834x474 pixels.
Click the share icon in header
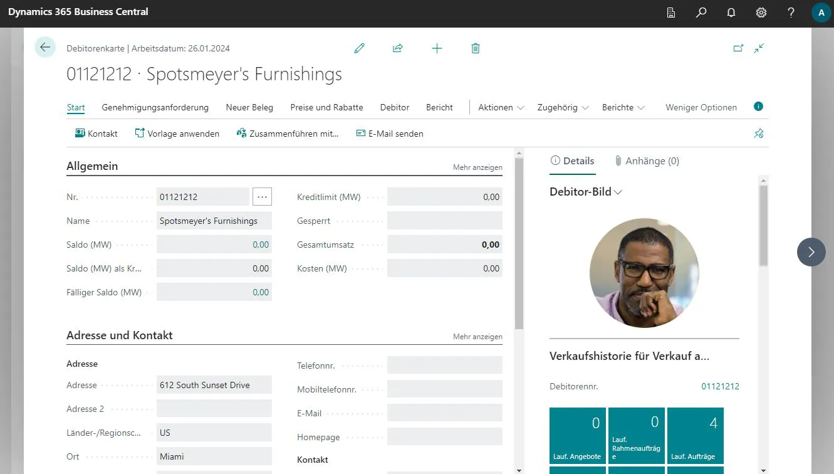tap(398, 48)
